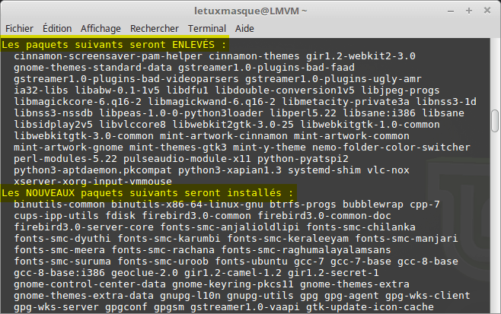501x314 pixels.
Task: Click the scrollbar track below the handle
Action: [x=495, y=228]
